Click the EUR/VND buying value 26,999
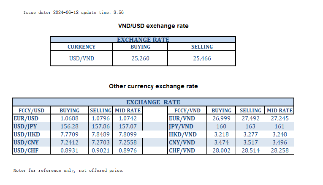323x185 pixels. tap(221, 118)
